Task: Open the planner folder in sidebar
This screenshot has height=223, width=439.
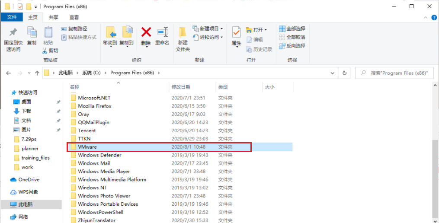Action: [x=26, y=149]
